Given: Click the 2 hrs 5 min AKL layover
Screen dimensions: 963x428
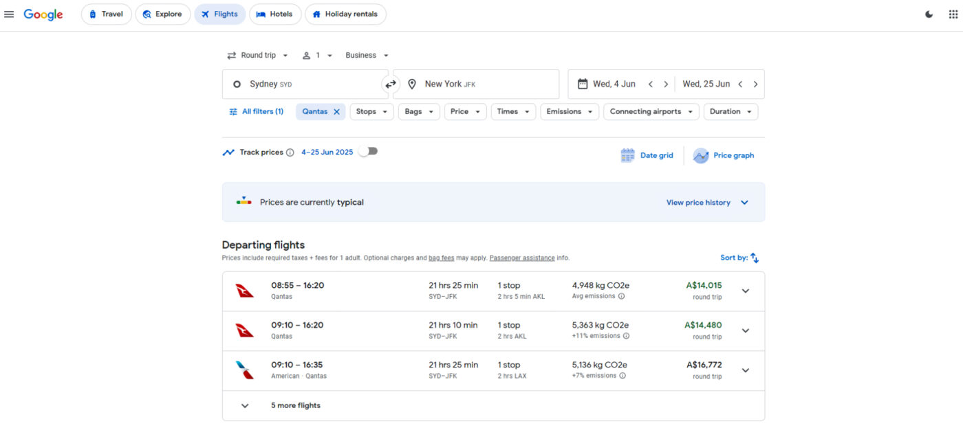Looking at the screenshot, I should (521, 297).
